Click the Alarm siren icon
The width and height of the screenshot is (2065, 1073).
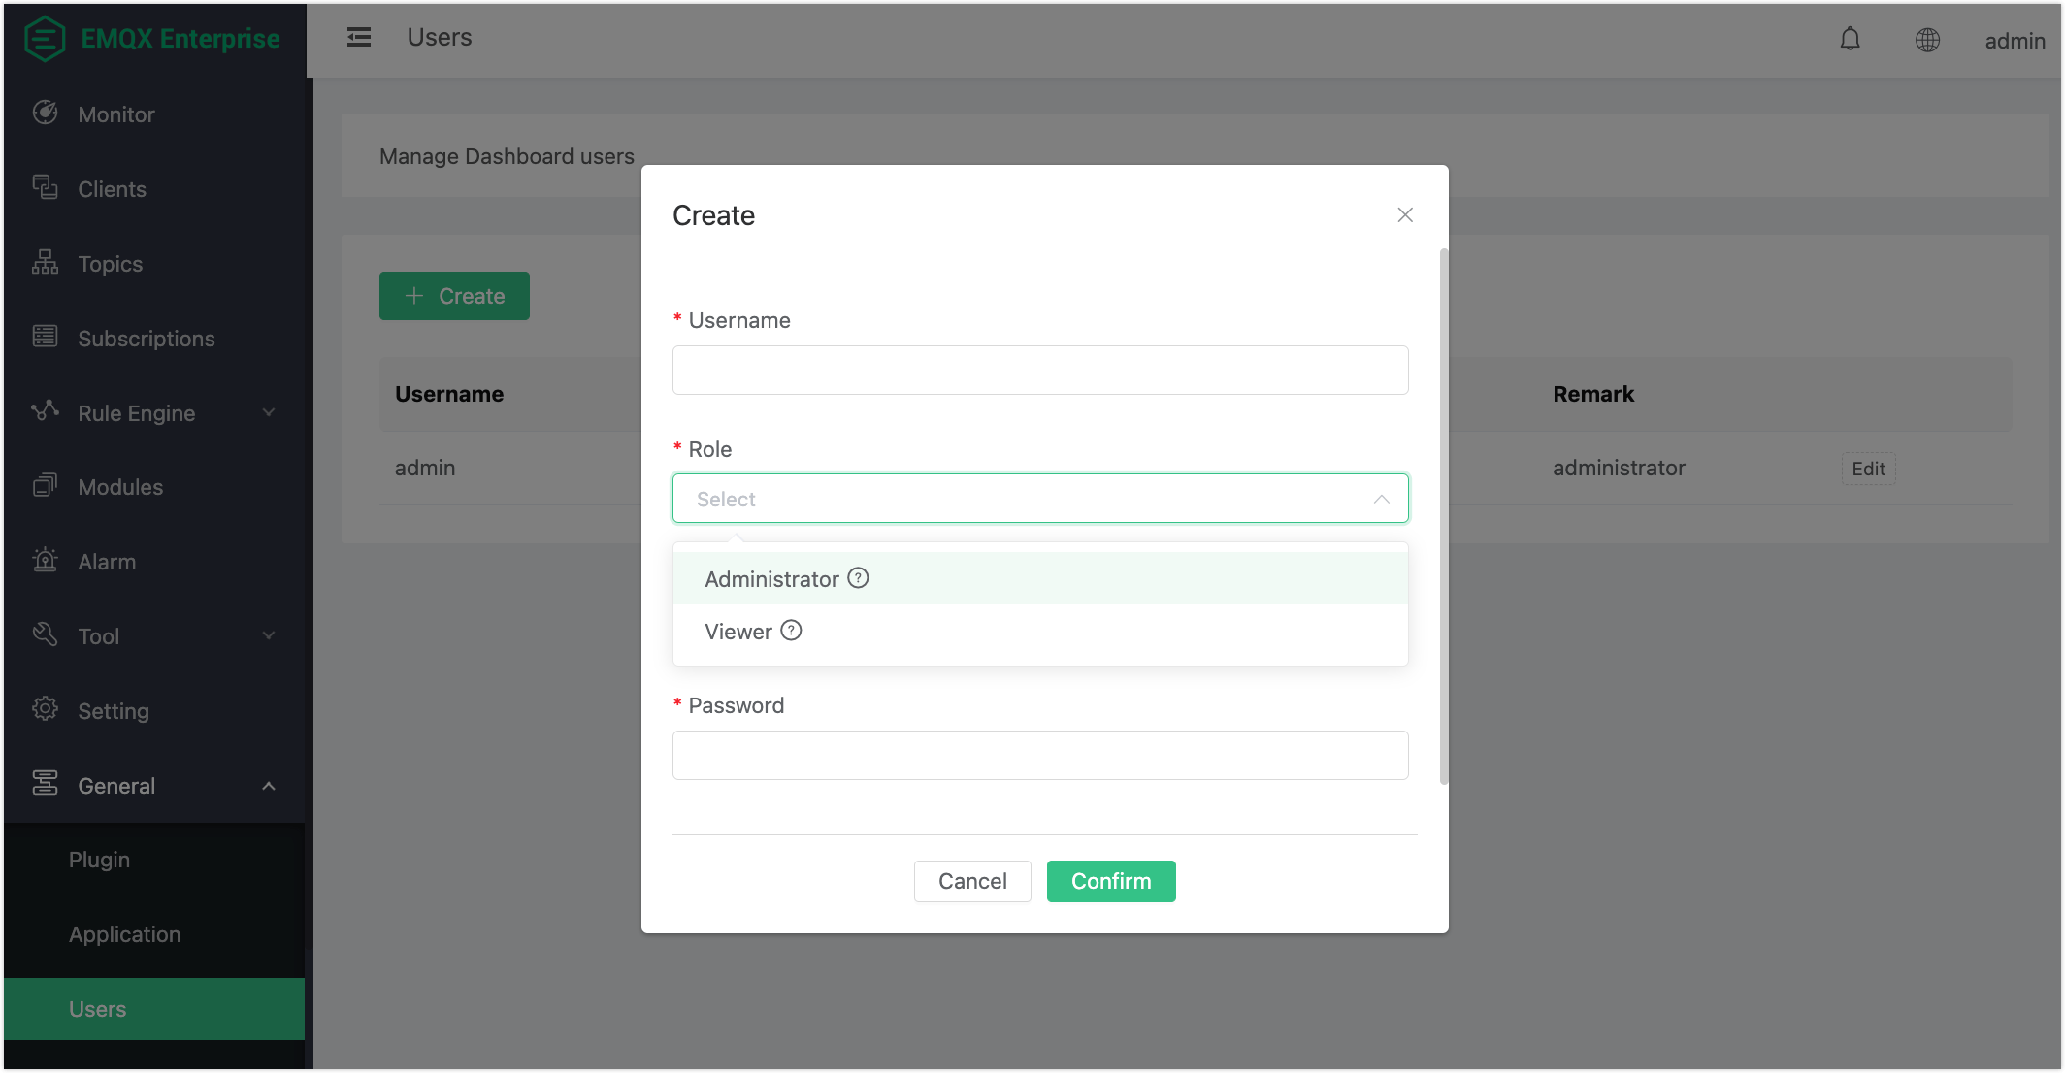point(45,561)
